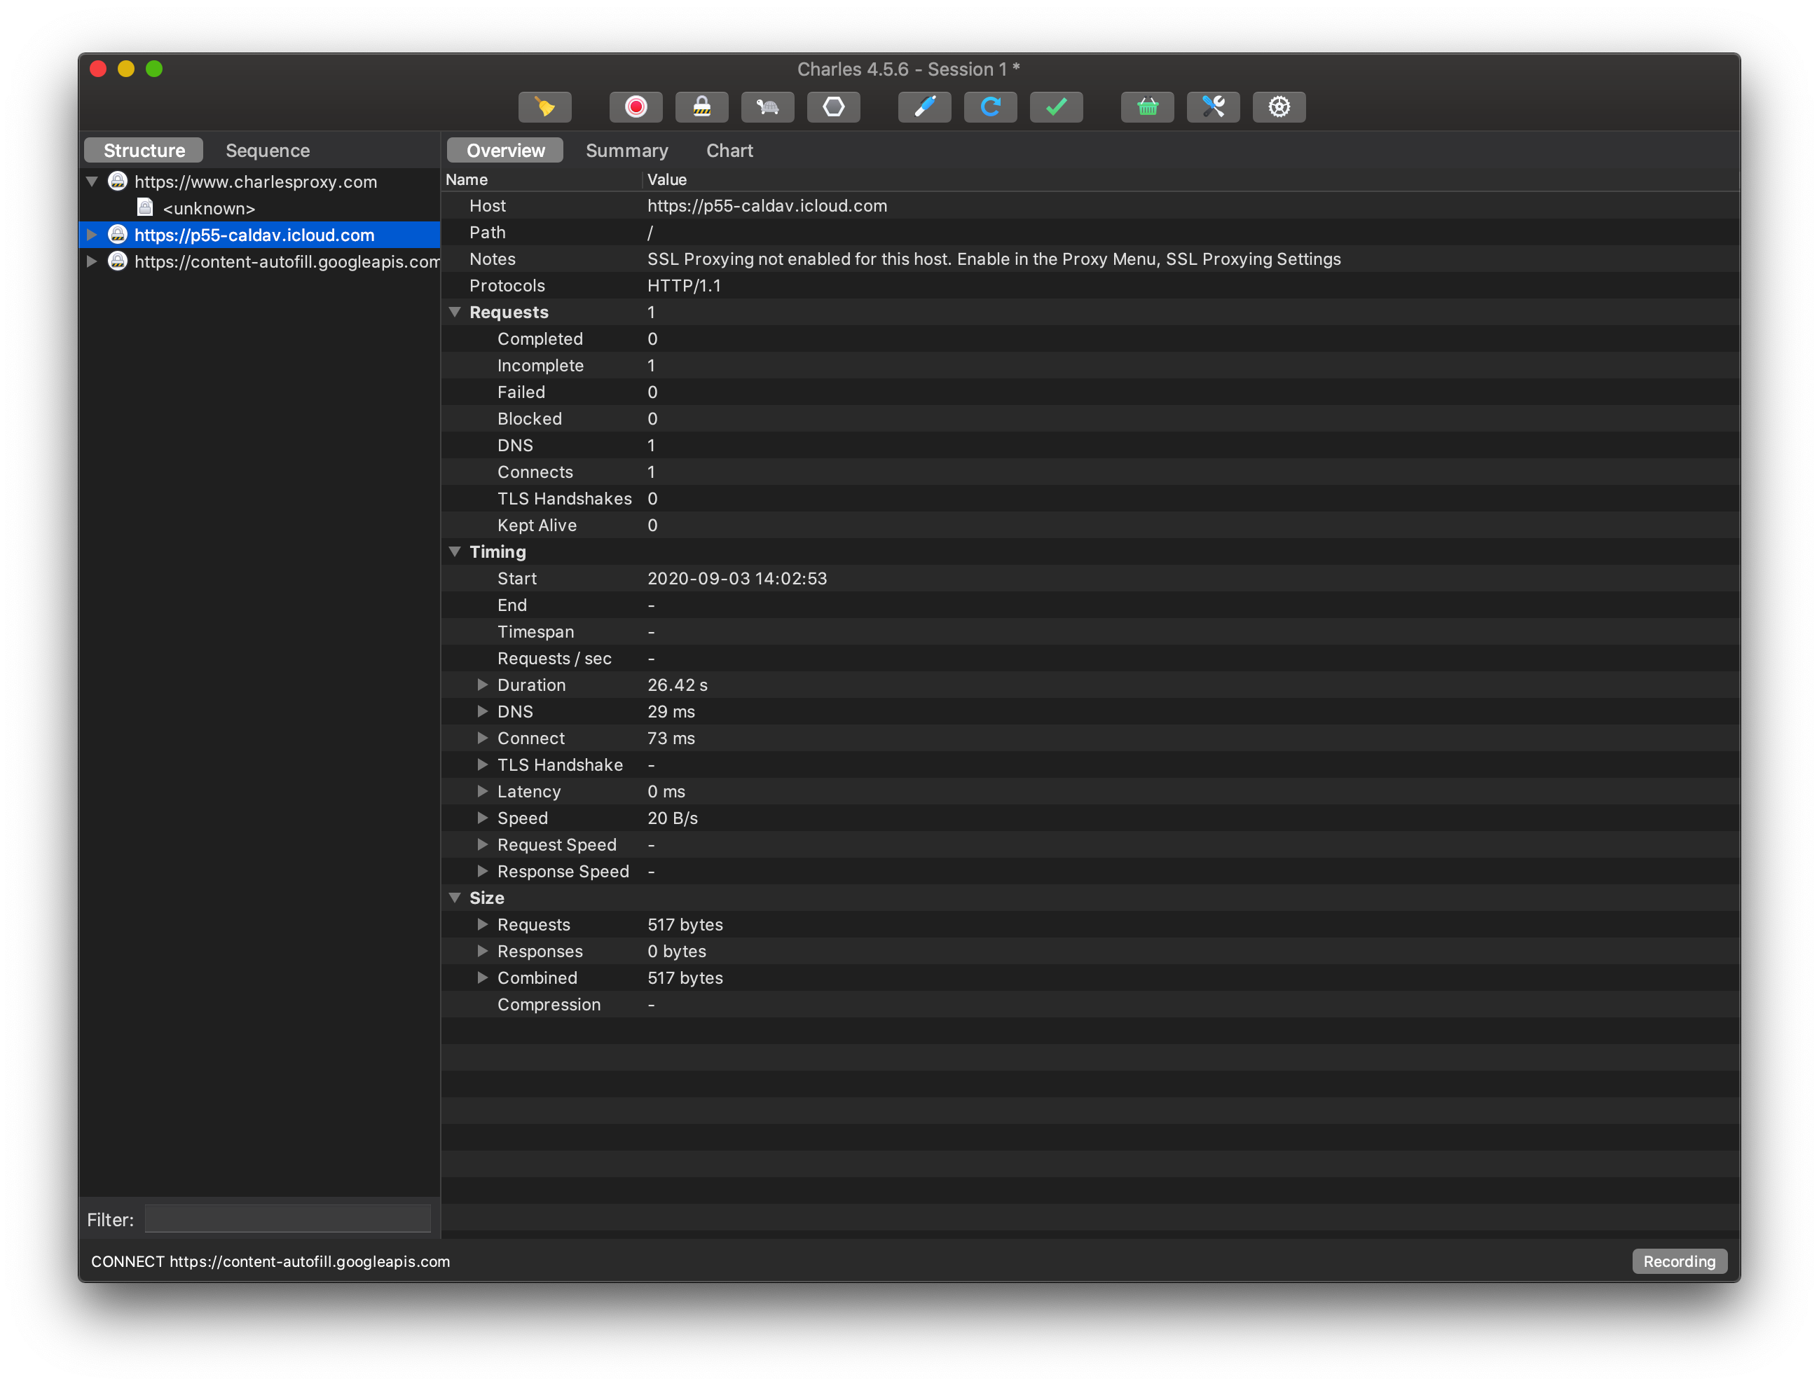The width and height of the screenshot is (1819, 1386).
Task: Select the Protocols row showing HTTP/1.1
Action: (1090, 285)
